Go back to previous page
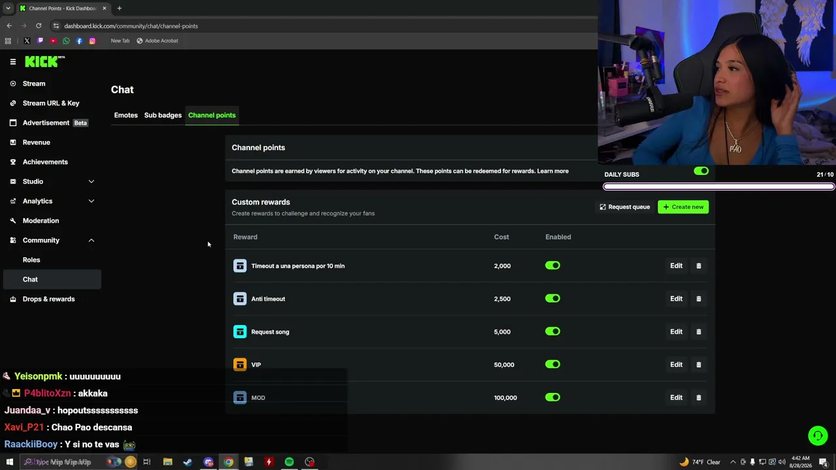 point(9,26)
